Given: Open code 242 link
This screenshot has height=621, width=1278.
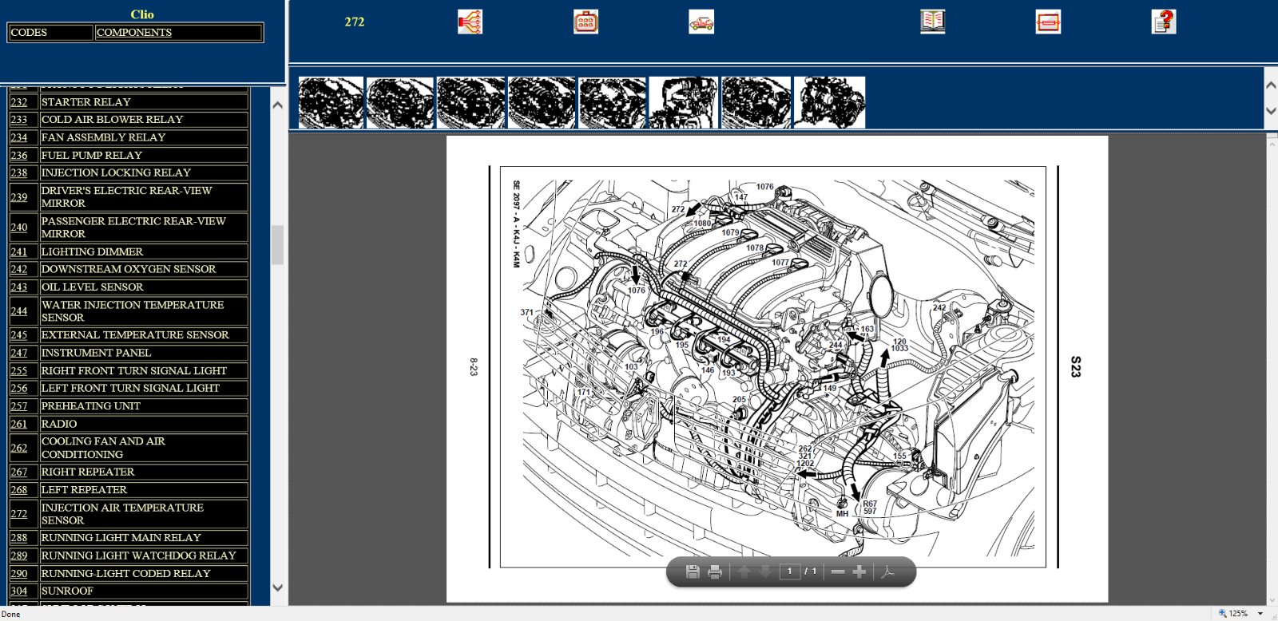Looking at the screenshot, I should coord(18,269).
